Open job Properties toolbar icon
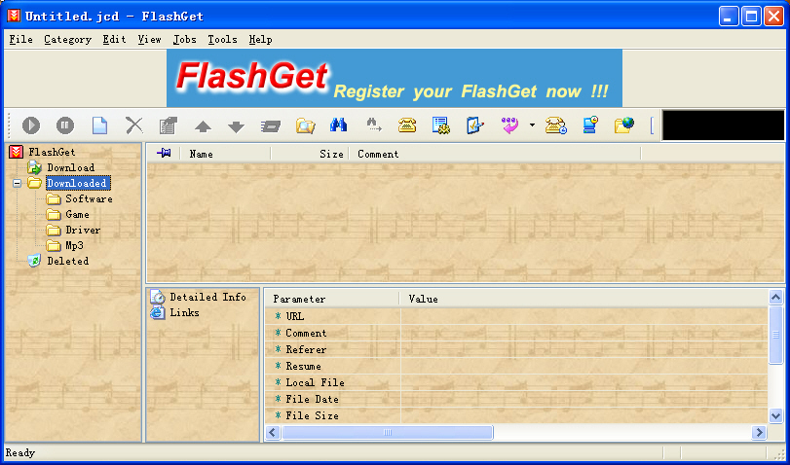790x465 pixels. (169, 125)
